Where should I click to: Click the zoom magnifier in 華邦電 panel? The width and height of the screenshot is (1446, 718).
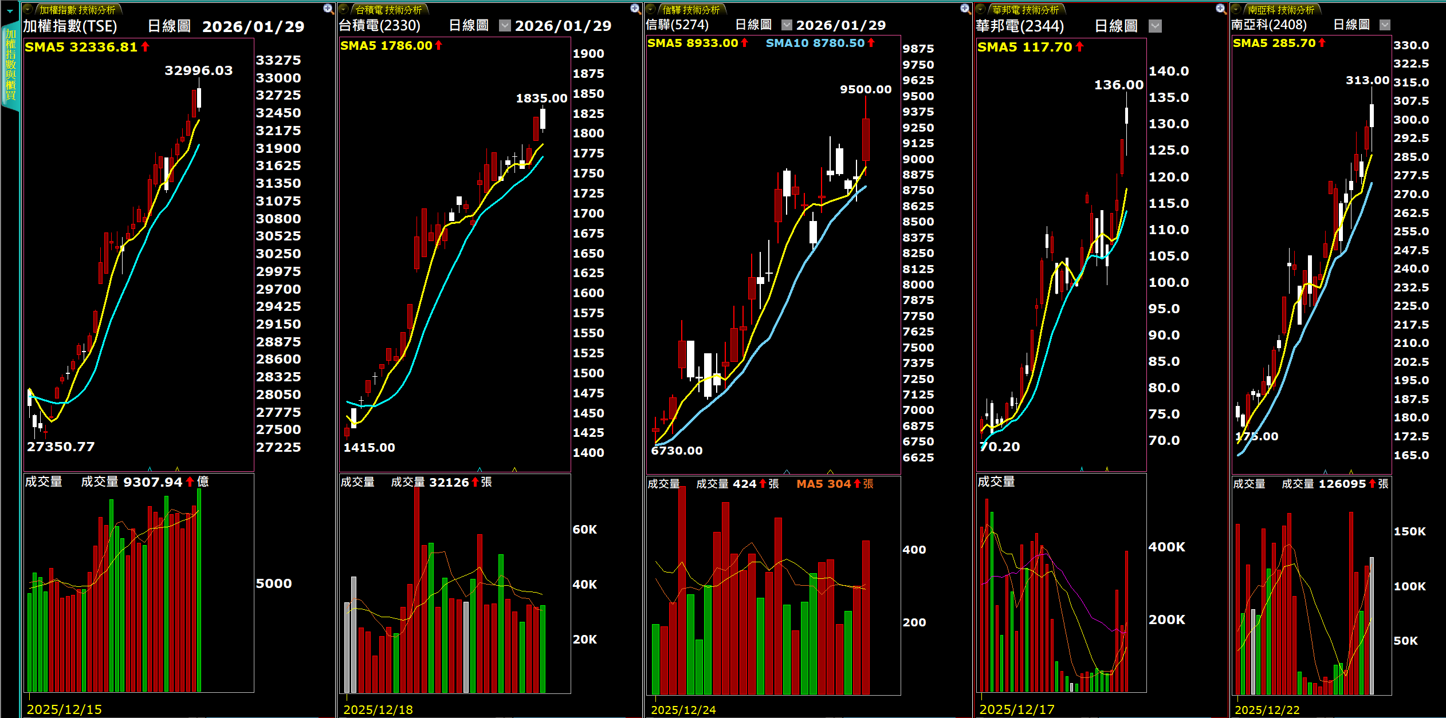(x=1220, y=9)
